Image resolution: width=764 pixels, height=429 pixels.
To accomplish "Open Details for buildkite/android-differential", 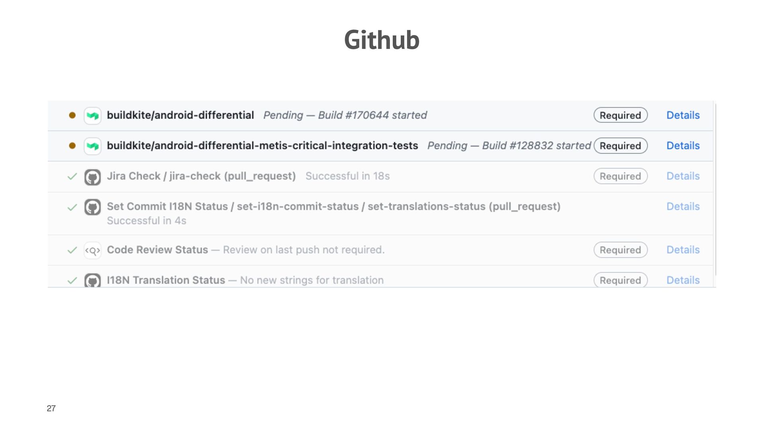I will (x=683, y=115).
